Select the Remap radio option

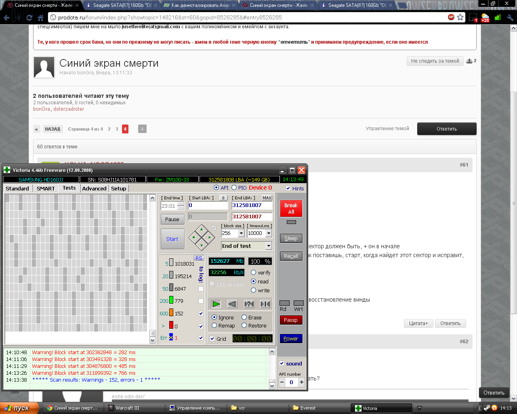[214, 325]
